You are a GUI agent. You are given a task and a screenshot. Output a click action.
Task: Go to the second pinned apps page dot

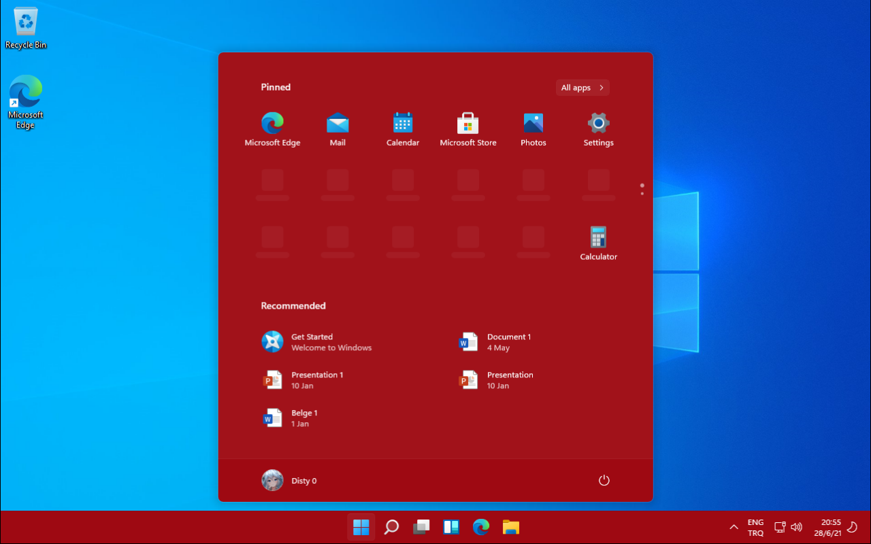click(642, 194)
